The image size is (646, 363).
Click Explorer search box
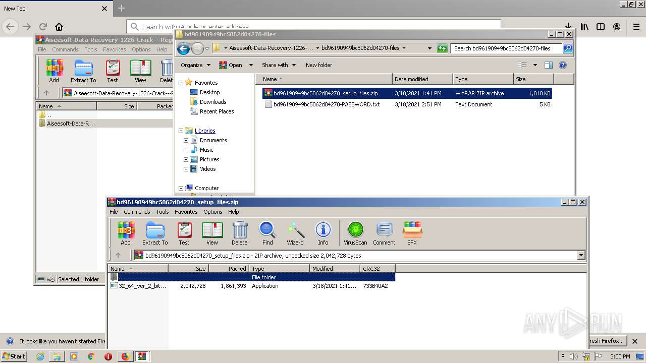[x=506, y=48]
